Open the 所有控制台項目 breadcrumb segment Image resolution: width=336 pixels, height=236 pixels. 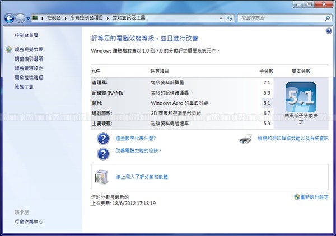(x=87, y=18)
